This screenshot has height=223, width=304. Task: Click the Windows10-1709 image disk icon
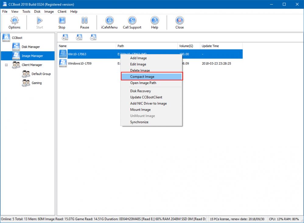63,63
